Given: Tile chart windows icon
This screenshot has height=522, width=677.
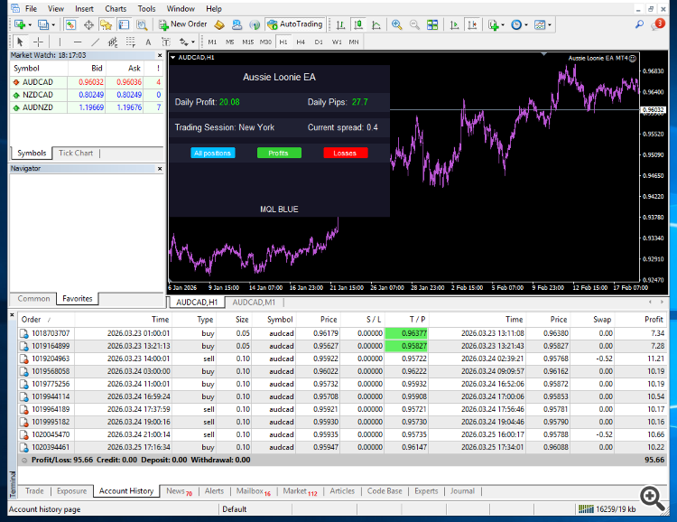Looking at the screenshot, I should pyautogui.click(x=432, y=24).
